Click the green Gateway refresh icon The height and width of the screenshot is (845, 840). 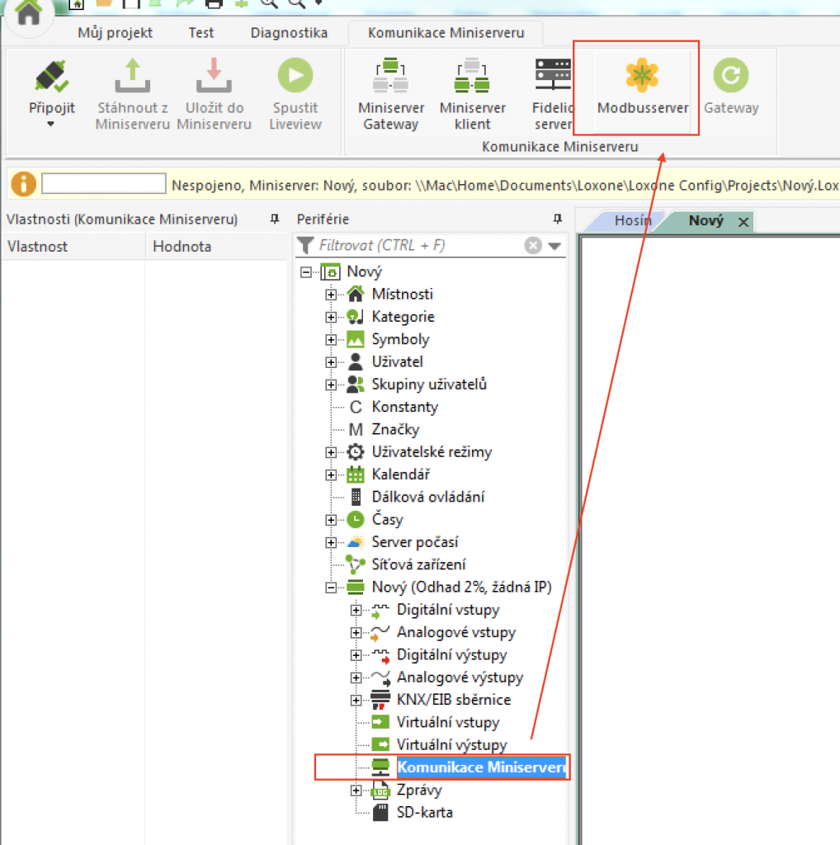[x=730, y=76]
